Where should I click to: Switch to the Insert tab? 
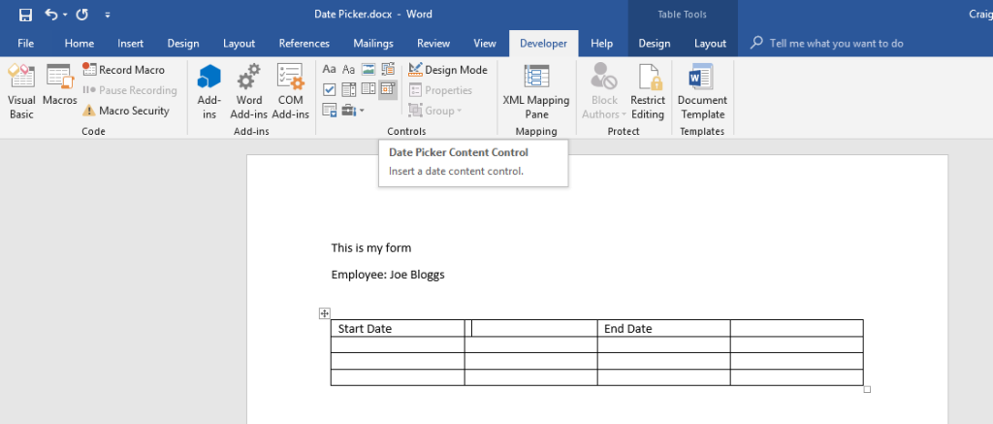point(131,43)
